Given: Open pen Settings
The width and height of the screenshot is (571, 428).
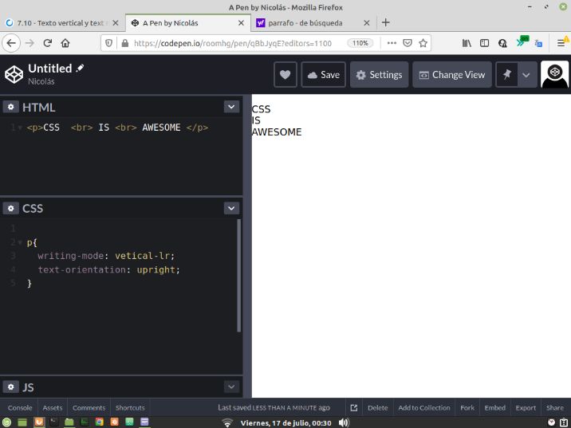Looking at the screenshot, I should (x=379, y=75).
